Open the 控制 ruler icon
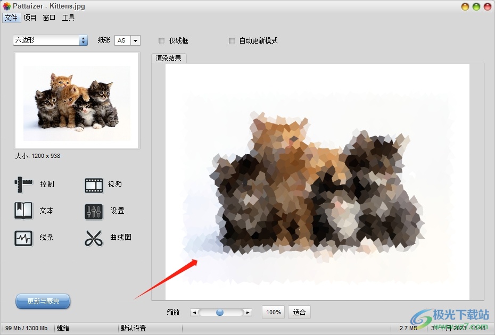Viewport: 495px width, 335px height. tap(23, 185)
